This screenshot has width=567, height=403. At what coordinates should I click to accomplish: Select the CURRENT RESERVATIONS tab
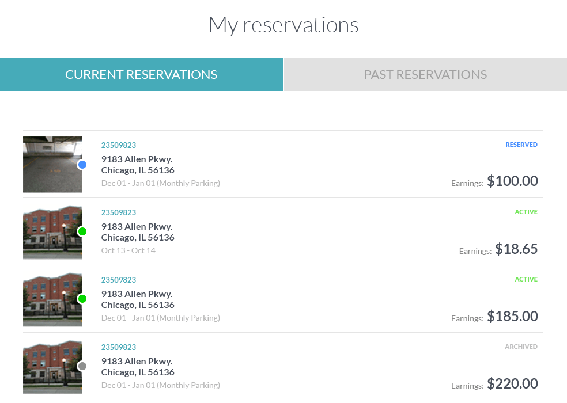coord(141,74)
